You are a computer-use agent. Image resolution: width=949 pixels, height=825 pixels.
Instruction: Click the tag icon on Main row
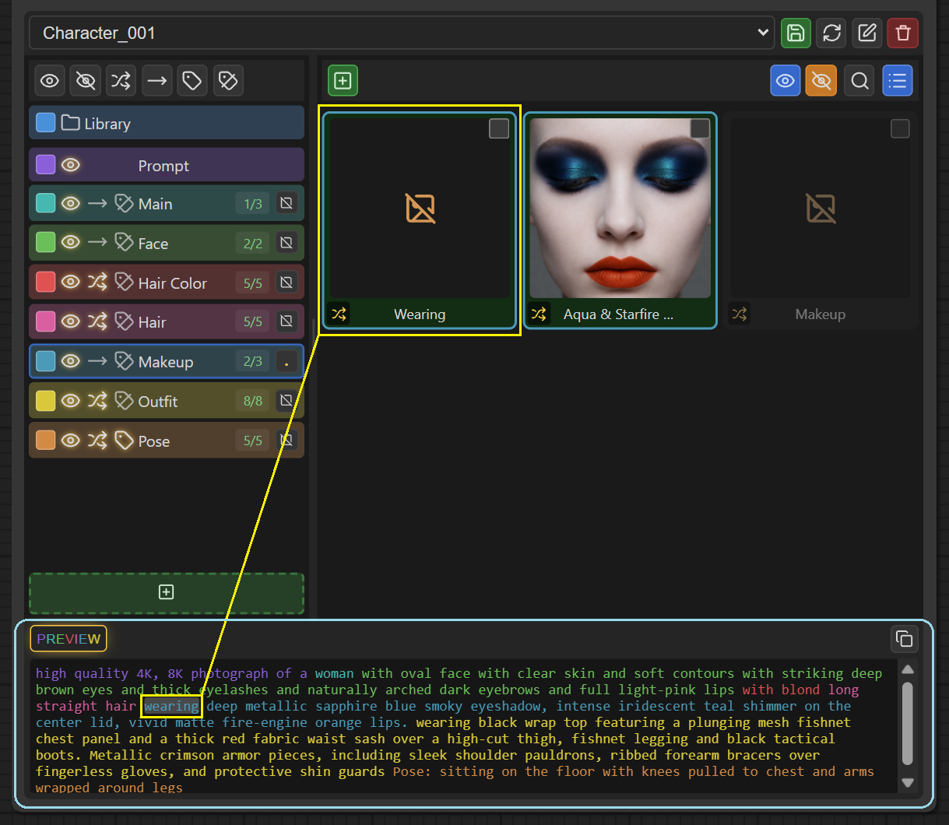124,204
